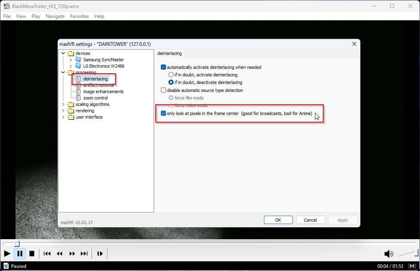Click the scaling algorithms folder icon
The width and height of the screenshot is (420, 271).
[x=71, y=104]
